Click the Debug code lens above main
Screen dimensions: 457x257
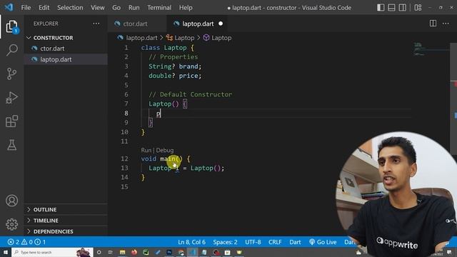(165, 151)
